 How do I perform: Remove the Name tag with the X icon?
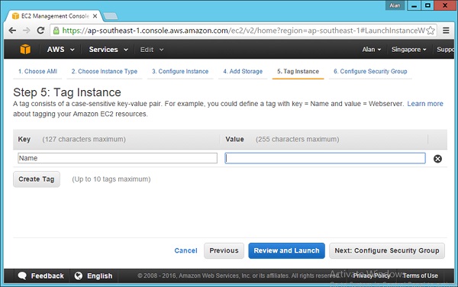coord(437,159)
